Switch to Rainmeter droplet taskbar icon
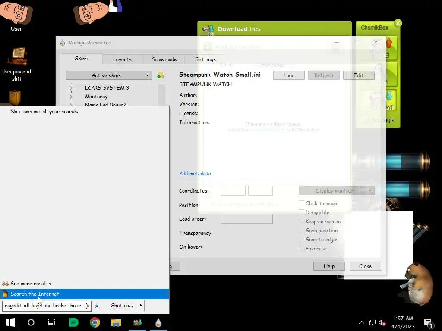This screenshot has height=331, width=442. 158,322
